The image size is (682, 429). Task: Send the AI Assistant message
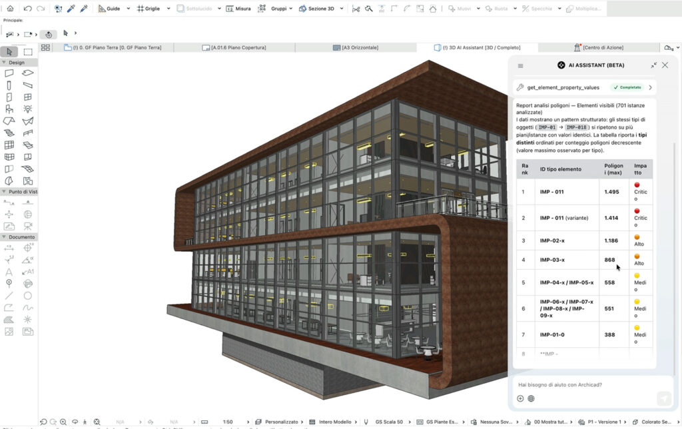point(664,398)
